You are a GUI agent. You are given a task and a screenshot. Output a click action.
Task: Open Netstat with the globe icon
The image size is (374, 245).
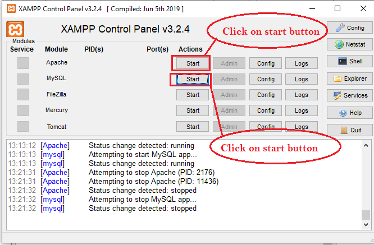tap(349, 45)
